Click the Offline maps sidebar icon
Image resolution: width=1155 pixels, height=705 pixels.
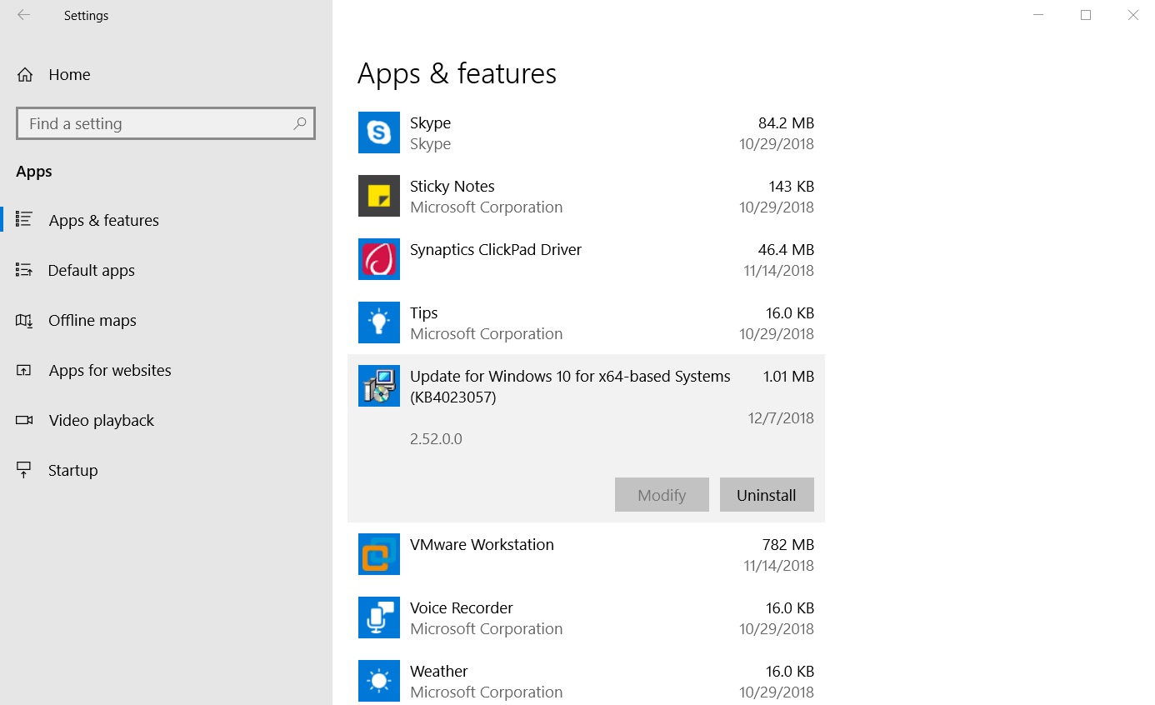click(24, 320)
